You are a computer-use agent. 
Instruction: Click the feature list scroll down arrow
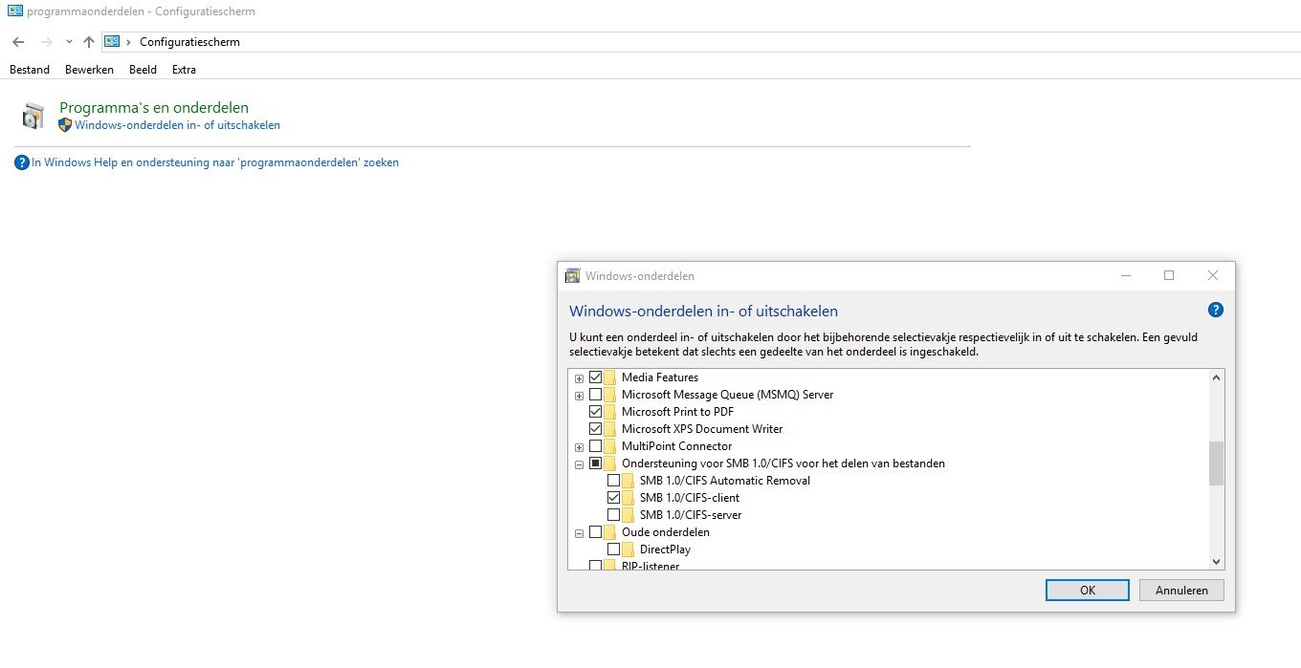tap(1216, 562)
